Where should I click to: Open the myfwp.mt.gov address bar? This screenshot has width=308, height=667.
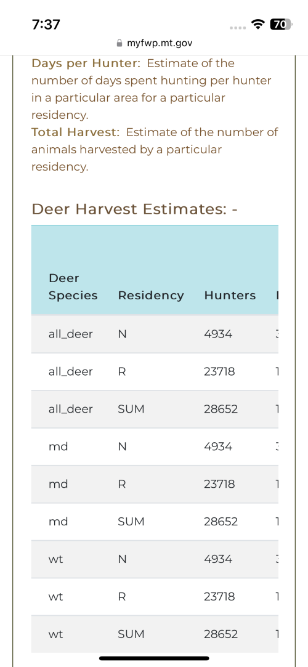click(154, 43)
